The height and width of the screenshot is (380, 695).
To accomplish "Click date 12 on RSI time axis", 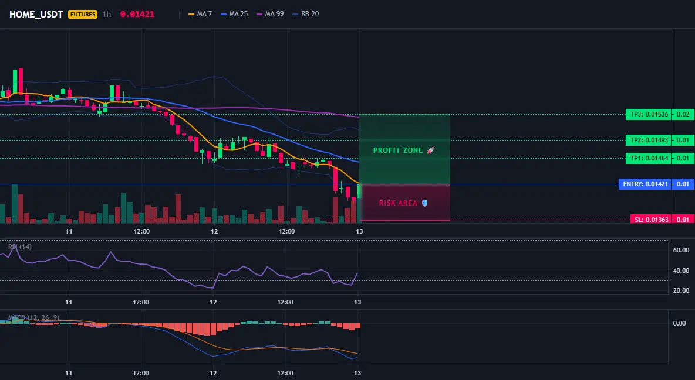I will tap(213, 302).
